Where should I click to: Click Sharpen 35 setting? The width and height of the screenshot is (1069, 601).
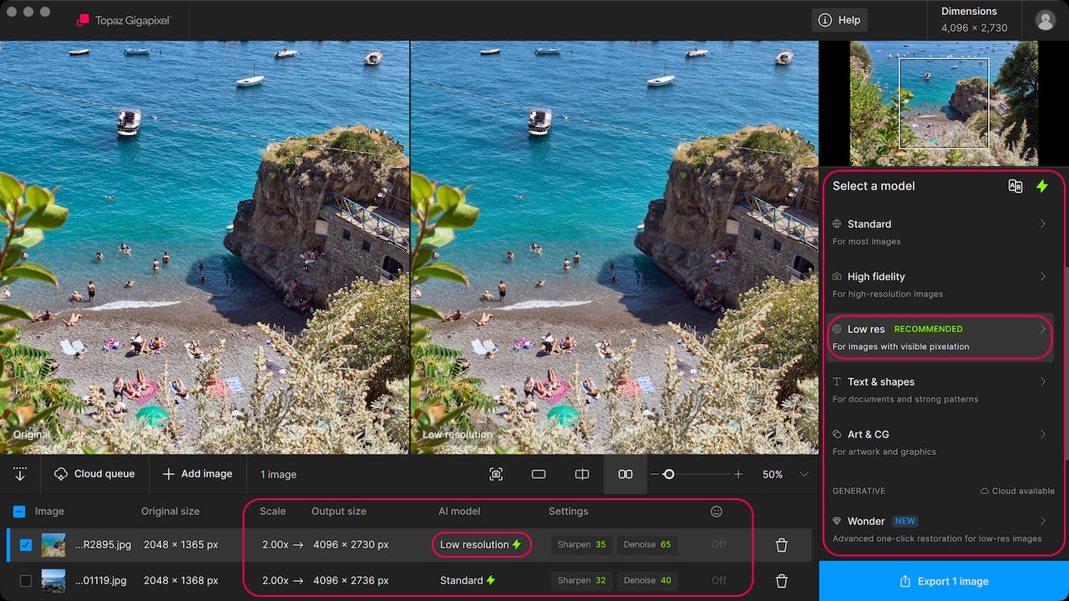click(x=582, y=545)
